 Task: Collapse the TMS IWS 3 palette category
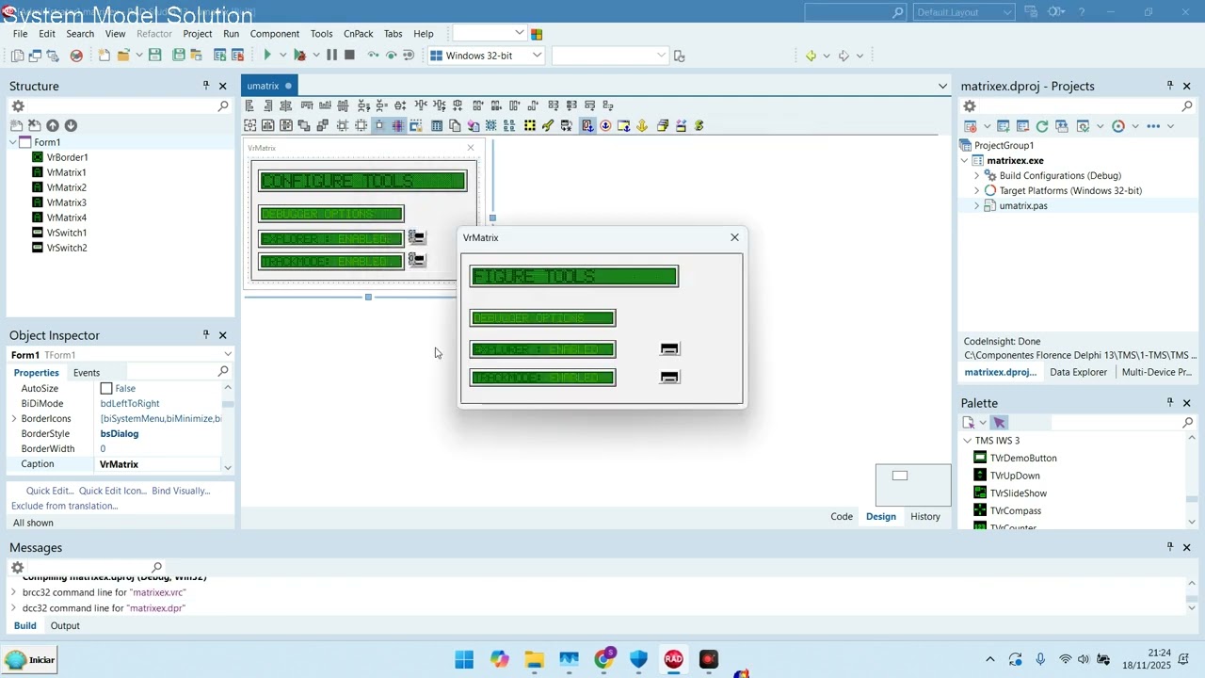pyautogui.click(x=967, y=441)
